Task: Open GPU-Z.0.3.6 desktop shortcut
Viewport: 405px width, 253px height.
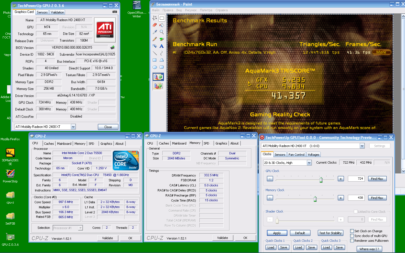Action: [x=10, y=240]
